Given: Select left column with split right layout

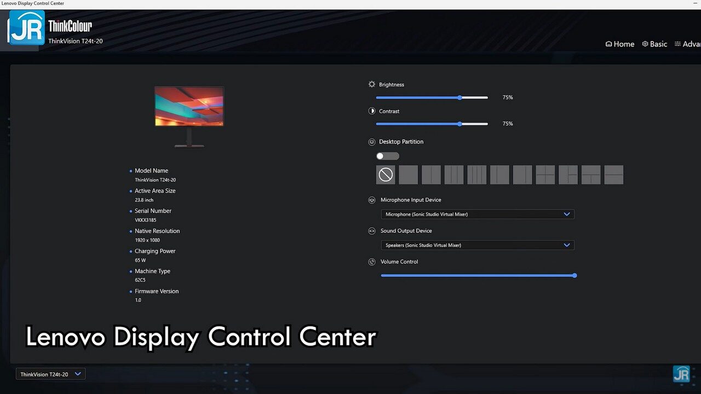Looking at the screenshot, I should 568,175.
